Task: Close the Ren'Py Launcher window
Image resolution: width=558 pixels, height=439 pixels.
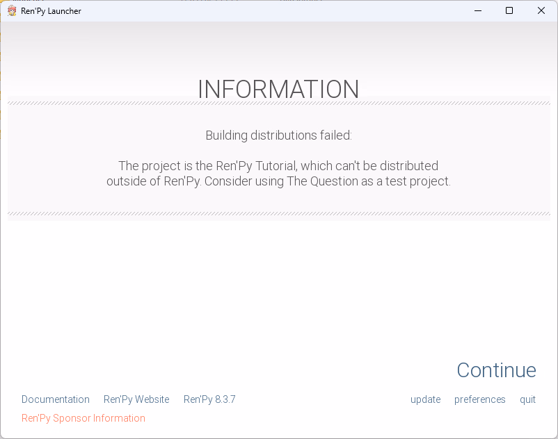Action: (x=541, y=10)
